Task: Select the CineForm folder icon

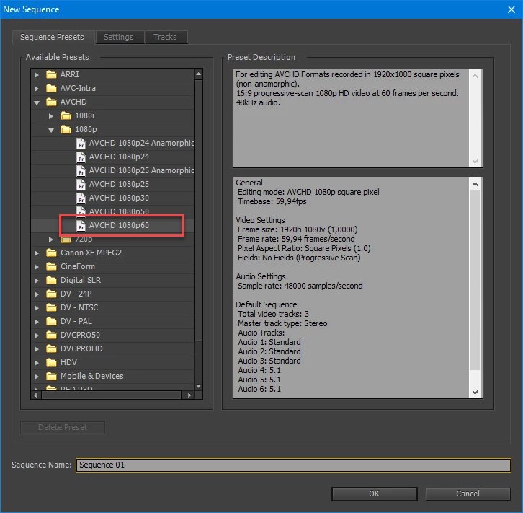Action: click(x=51, y=266)
